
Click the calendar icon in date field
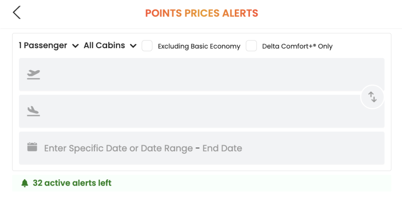tap(32, 147)
